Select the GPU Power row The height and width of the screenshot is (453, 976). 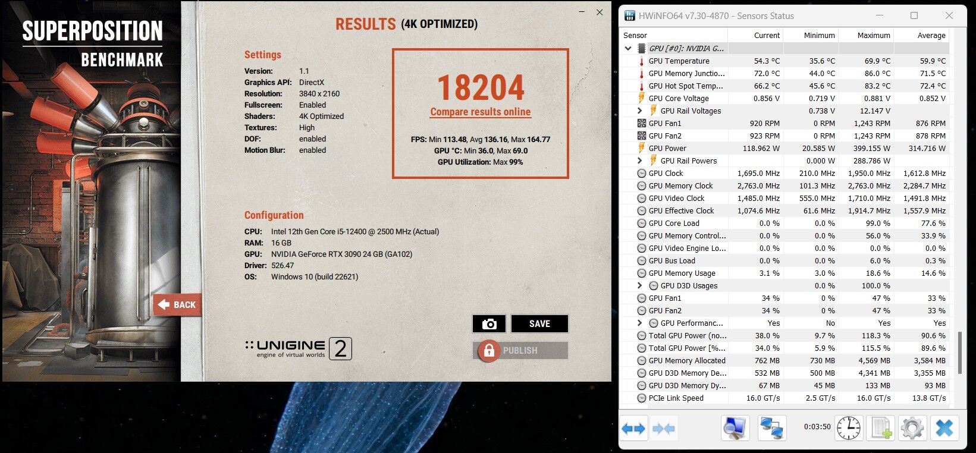coord(784,148)
